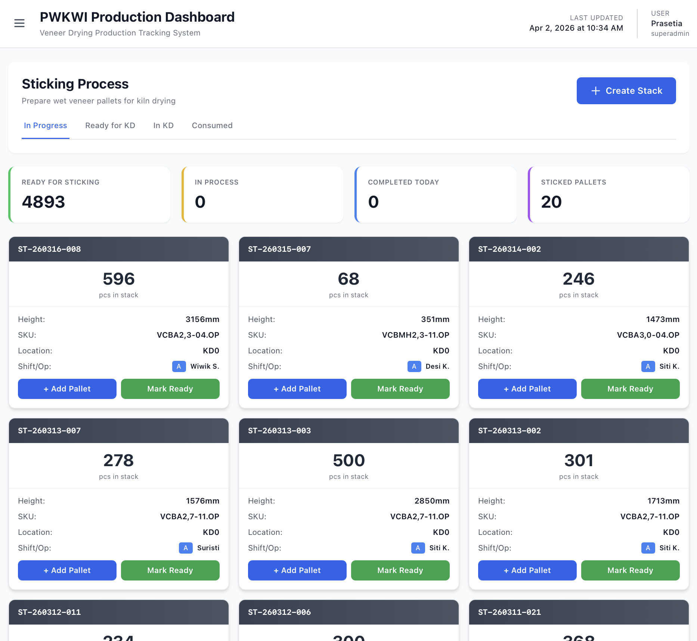Screen dimensions: 697x641
Task: Add pallet to stack ST-260313-007
Action: click(67, 570)
